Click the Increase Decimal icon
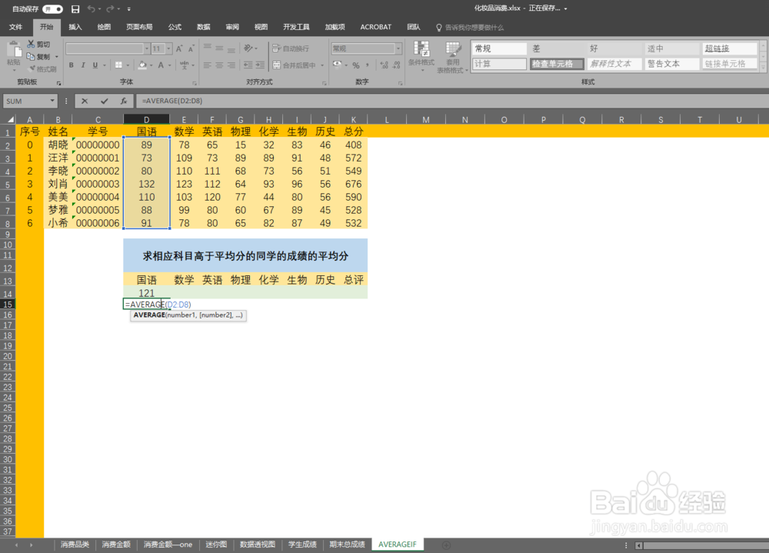Image resolution: width=769 pixels, height=553 pixels. [384, 65]
